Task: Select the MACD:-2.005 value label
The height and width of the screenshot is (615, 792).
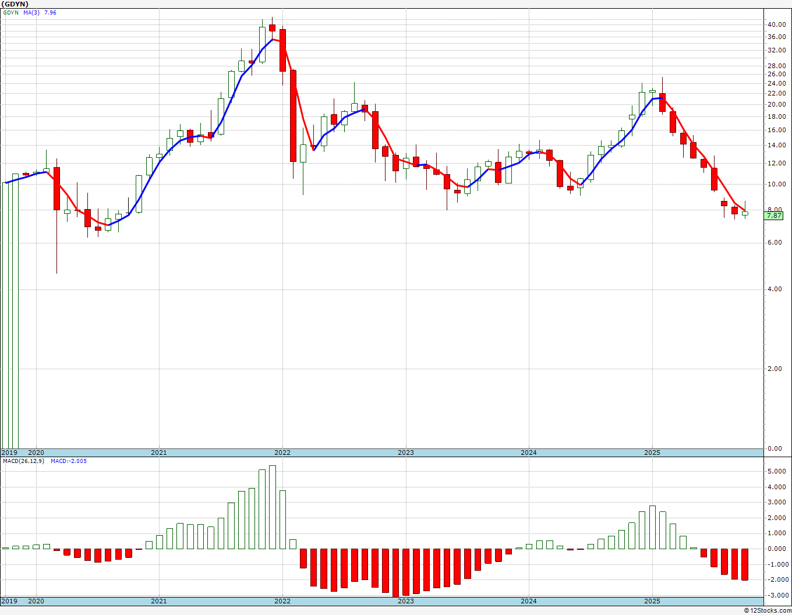Action: (x=69, y=461)
